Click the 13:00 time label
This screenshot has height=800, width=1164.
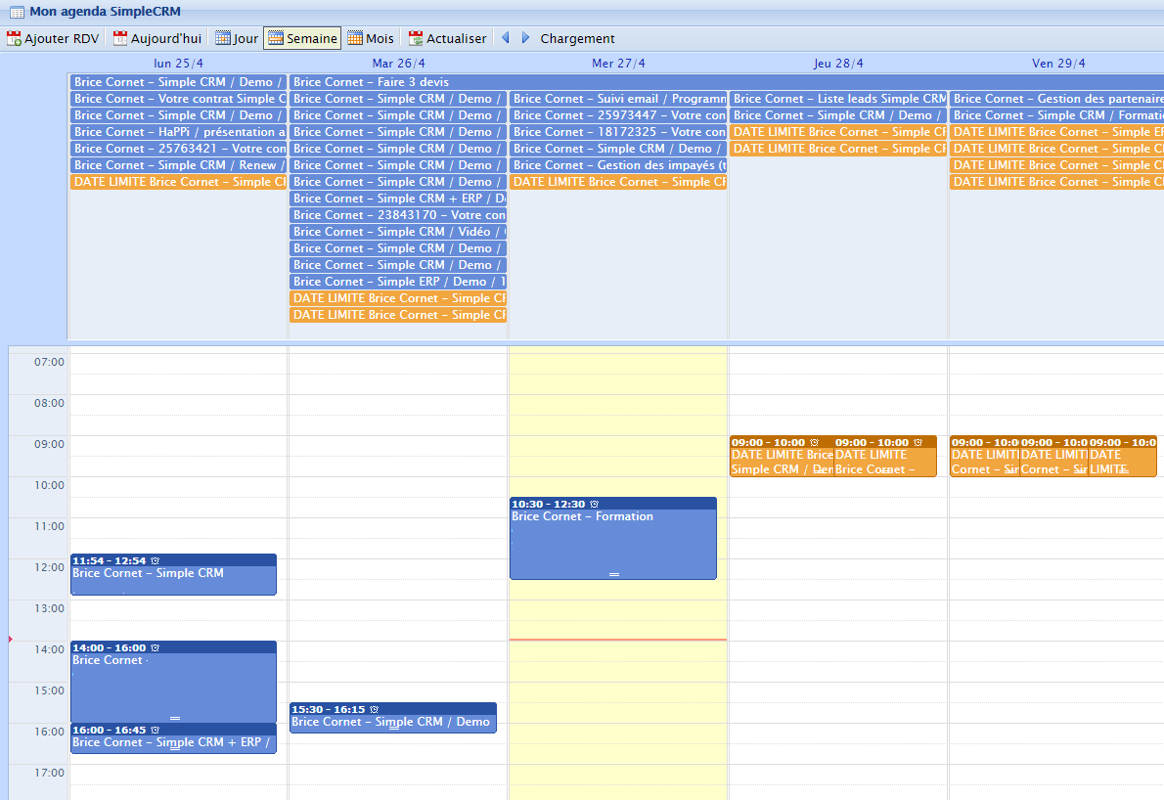(x=49, y=608)
